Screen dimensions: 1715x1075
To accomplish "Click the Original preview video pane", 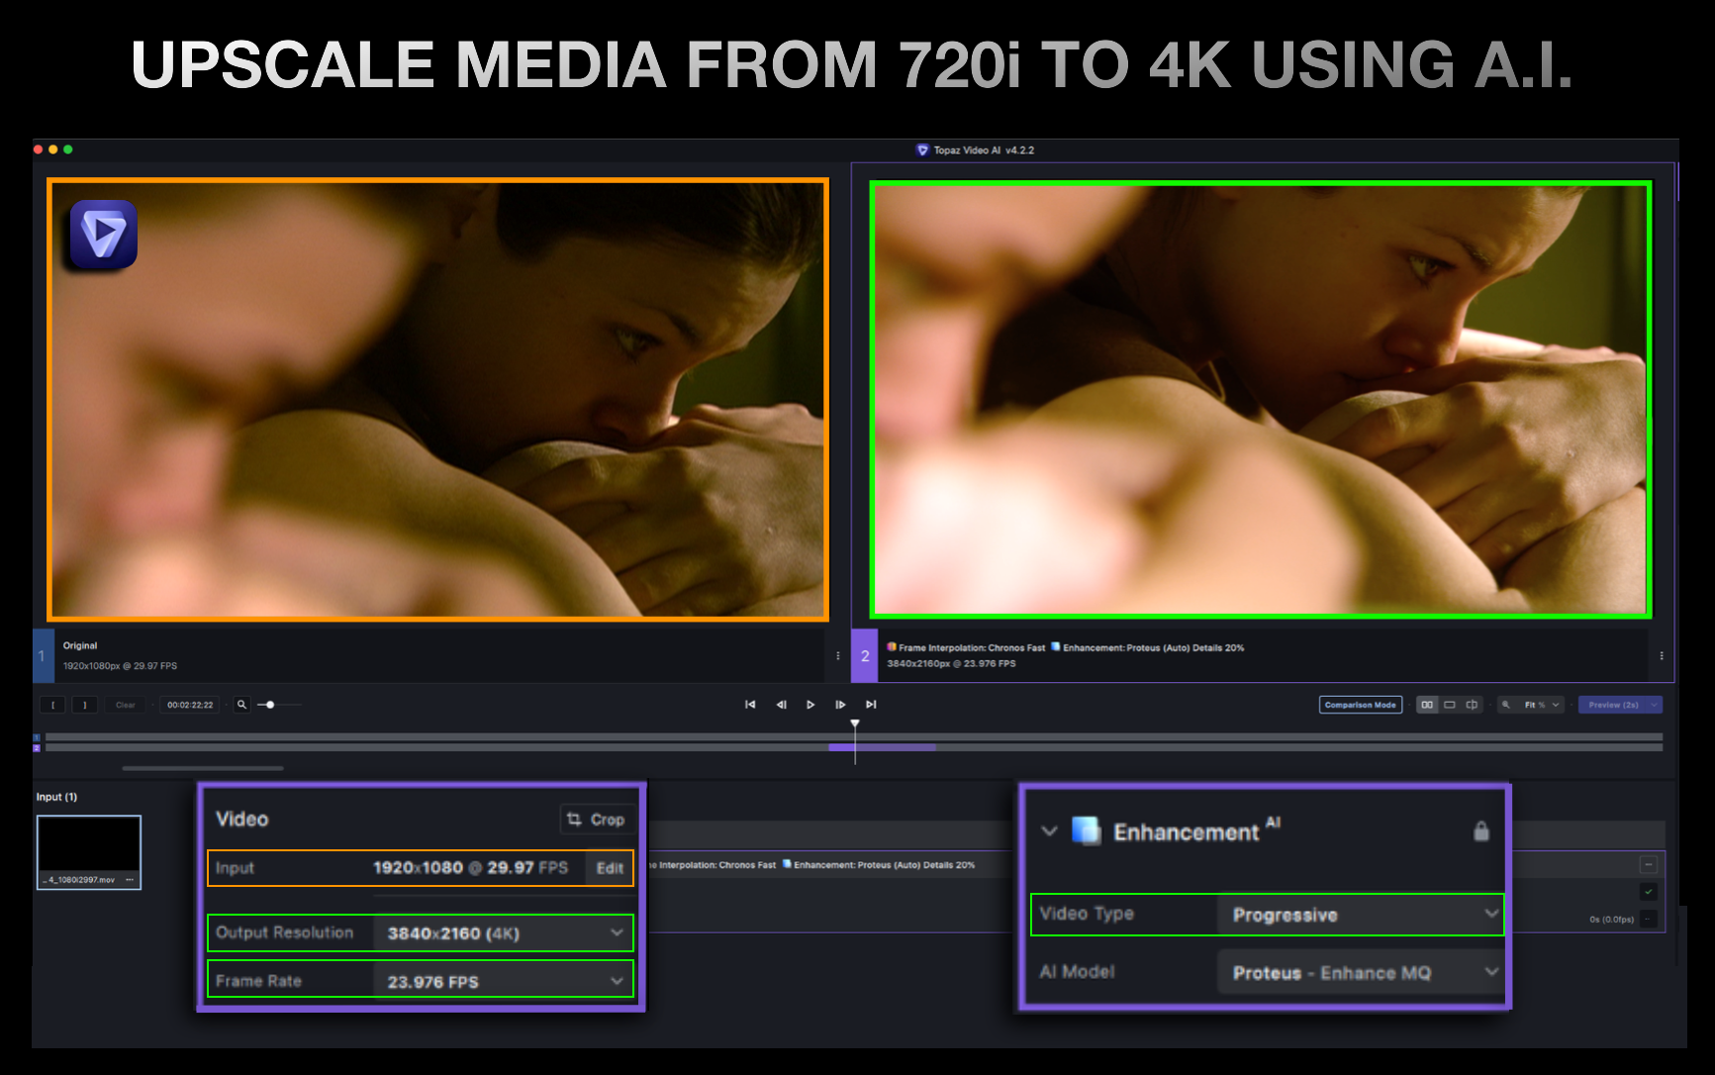I will click(x=437, y=400).
